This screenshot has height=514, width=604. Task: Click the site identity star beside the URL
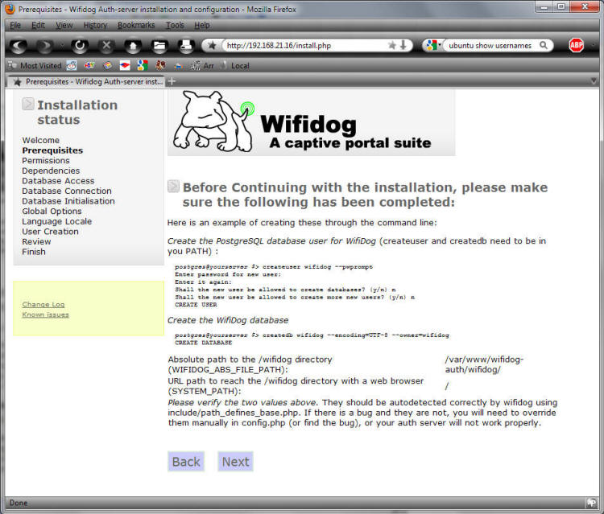coord(212,45)
